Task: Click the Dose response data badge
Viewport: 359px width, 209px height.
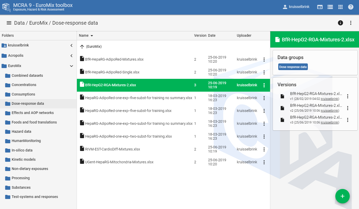Action: coord(293,66)
